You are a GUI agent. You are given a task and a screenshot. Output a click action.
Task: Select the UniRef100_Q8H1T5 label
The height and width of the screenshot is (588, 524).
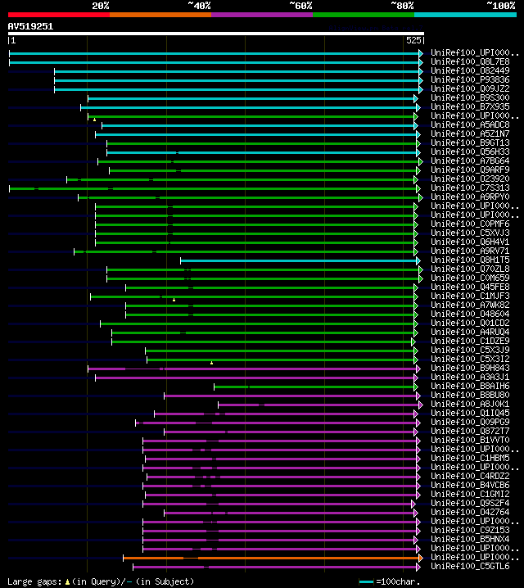[470, 260]
